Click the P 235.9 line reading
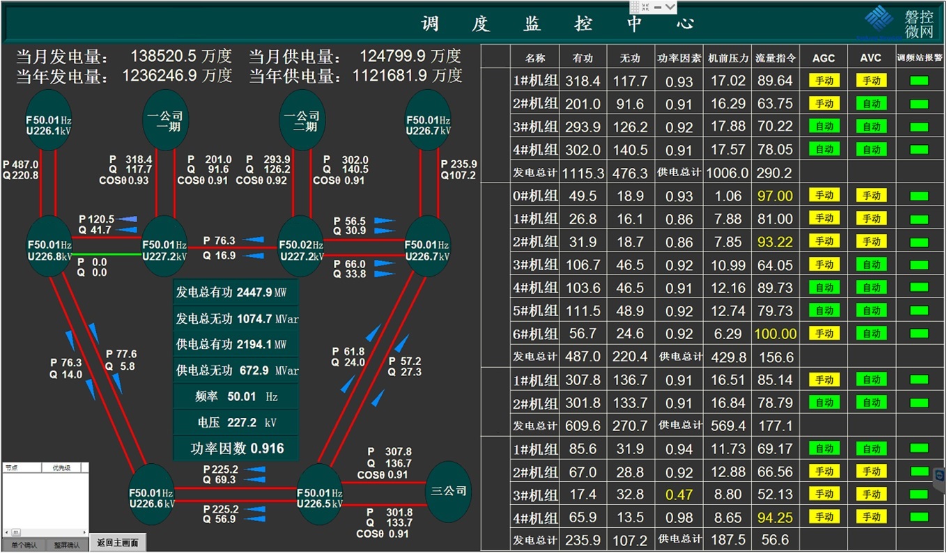 click(459, 164)
